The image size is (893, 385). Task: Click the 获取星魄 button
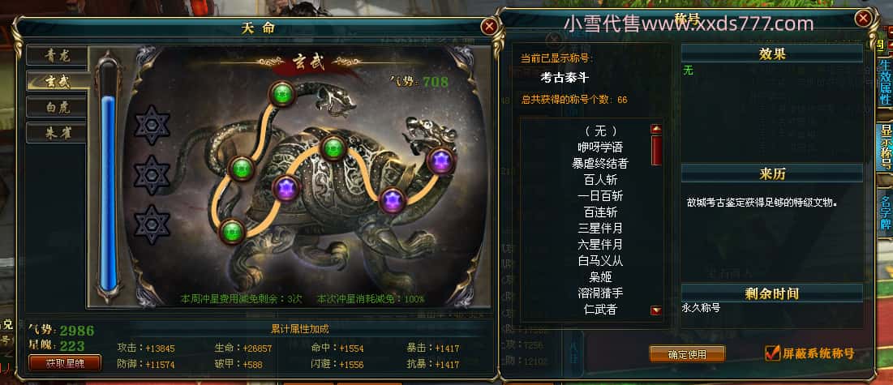tap(65, 363)
